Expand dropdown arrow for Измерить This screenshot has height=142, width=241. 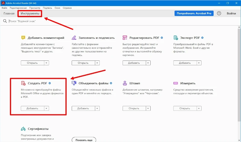point(199,108)
